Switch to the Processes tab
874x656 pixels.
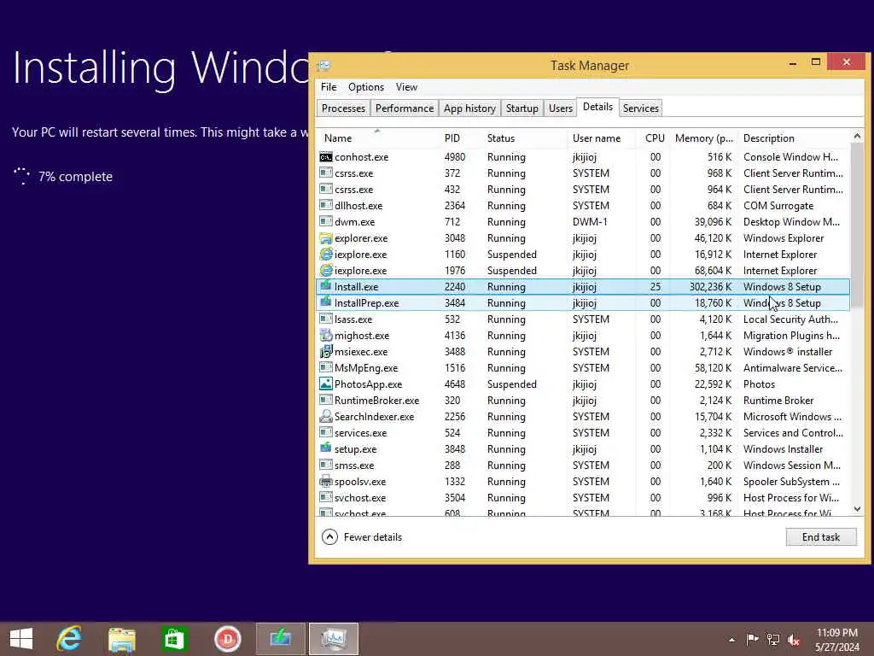coord(343,108)
